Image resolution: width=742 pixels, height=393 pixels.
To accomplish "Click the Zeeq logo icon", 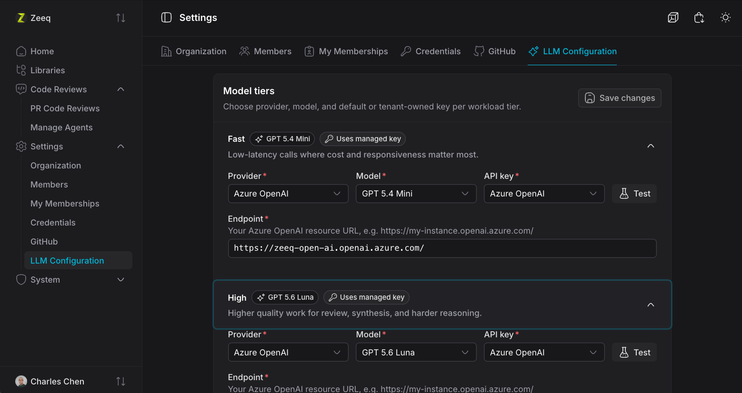I will tap(21, 18).
